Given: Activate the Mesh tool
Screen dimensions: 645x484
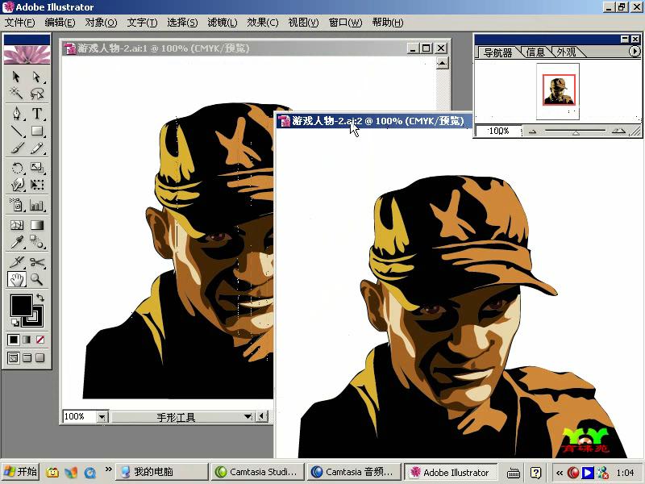Looking at the screenshot, I should (x=16, y=225).
